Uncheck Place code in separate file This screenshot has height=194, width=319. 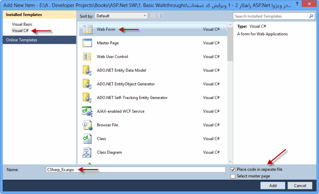pyautogui.click(x=233, y=169)
